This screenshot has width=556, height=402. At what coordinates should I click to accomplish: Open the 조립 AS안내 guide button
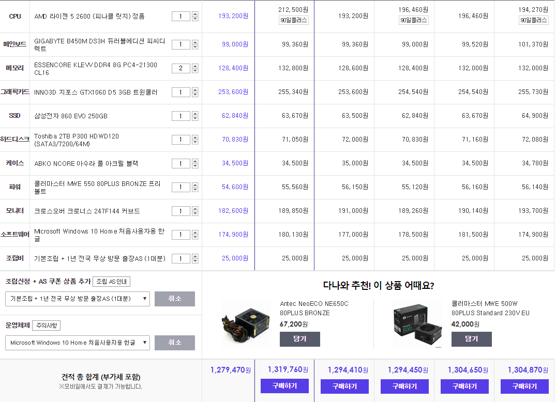pos(111,282)
